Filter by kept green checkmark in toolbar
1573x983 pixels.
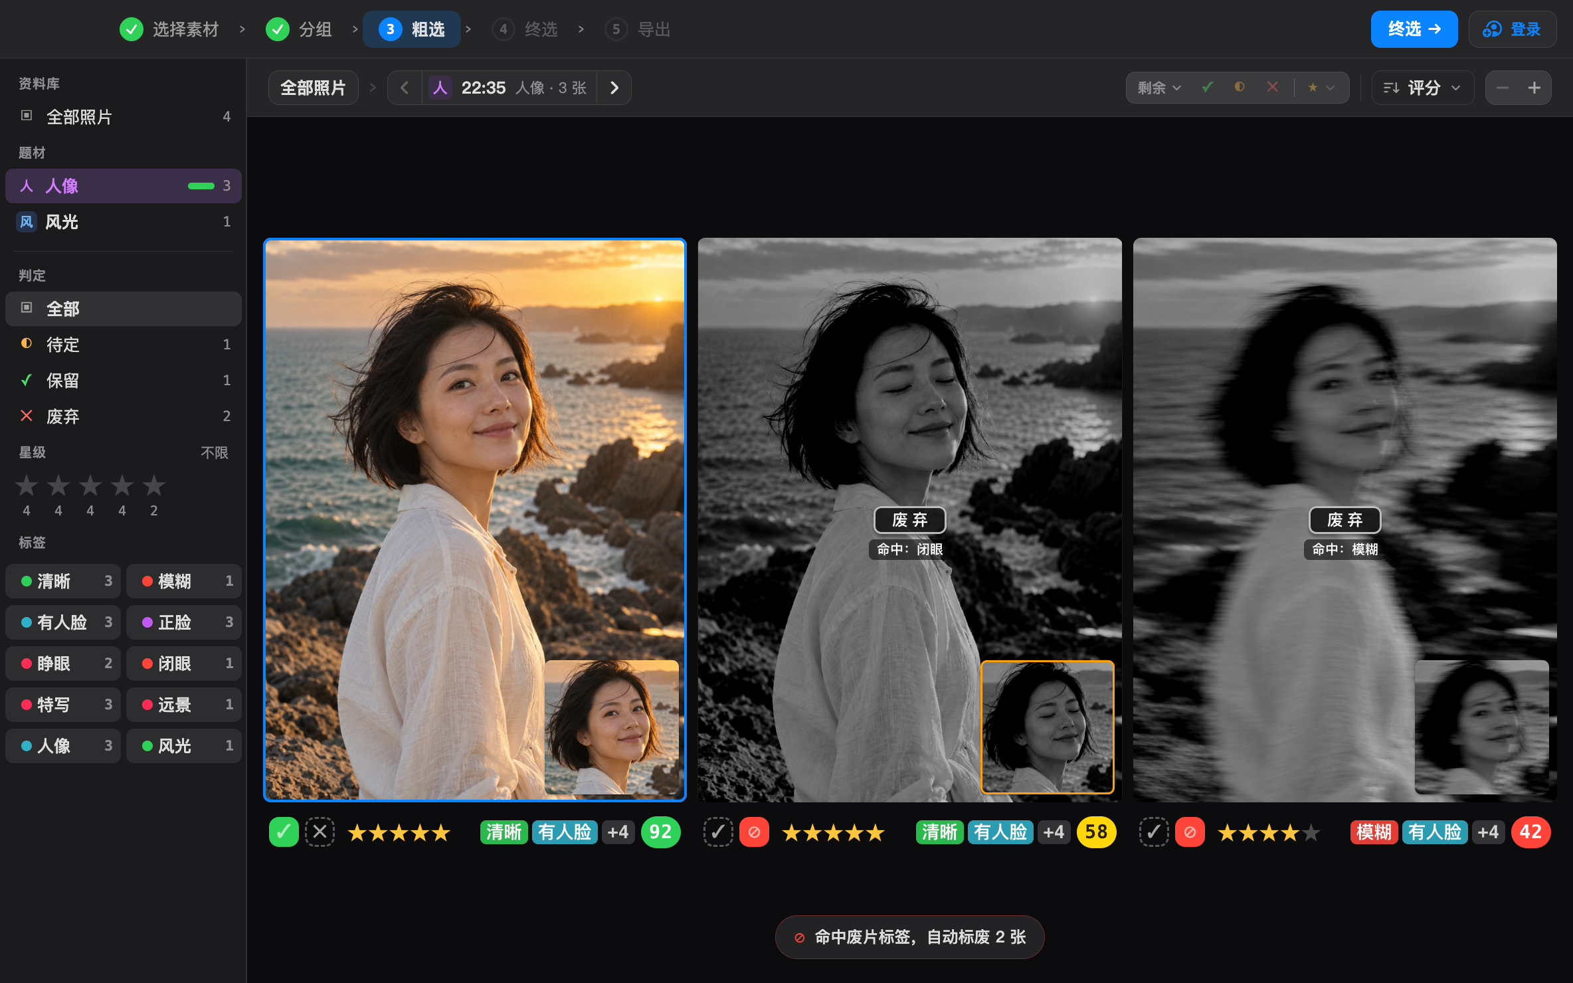click(1208, 87)
